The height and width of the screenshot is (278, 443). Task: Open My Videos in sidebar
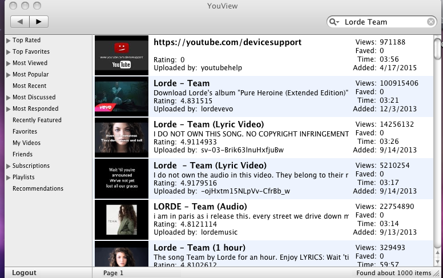point(27,143)
